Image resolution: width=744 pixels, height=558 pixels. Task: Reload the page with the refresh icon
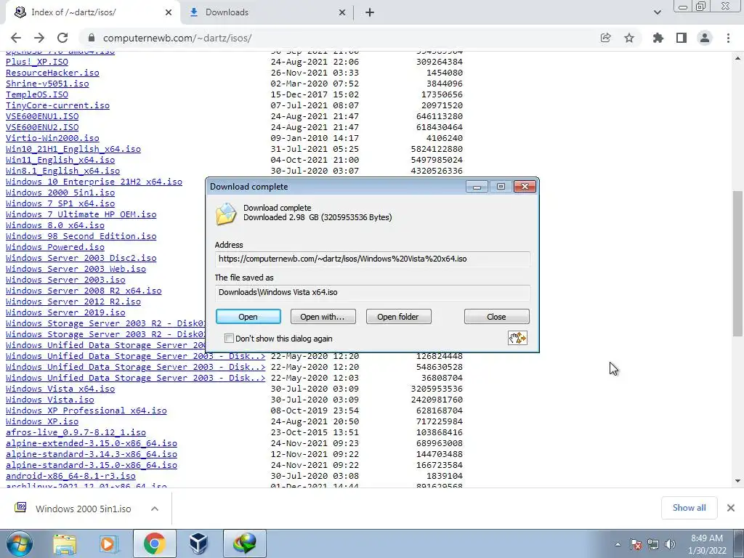pyautogui.click(x=62, y=38)
